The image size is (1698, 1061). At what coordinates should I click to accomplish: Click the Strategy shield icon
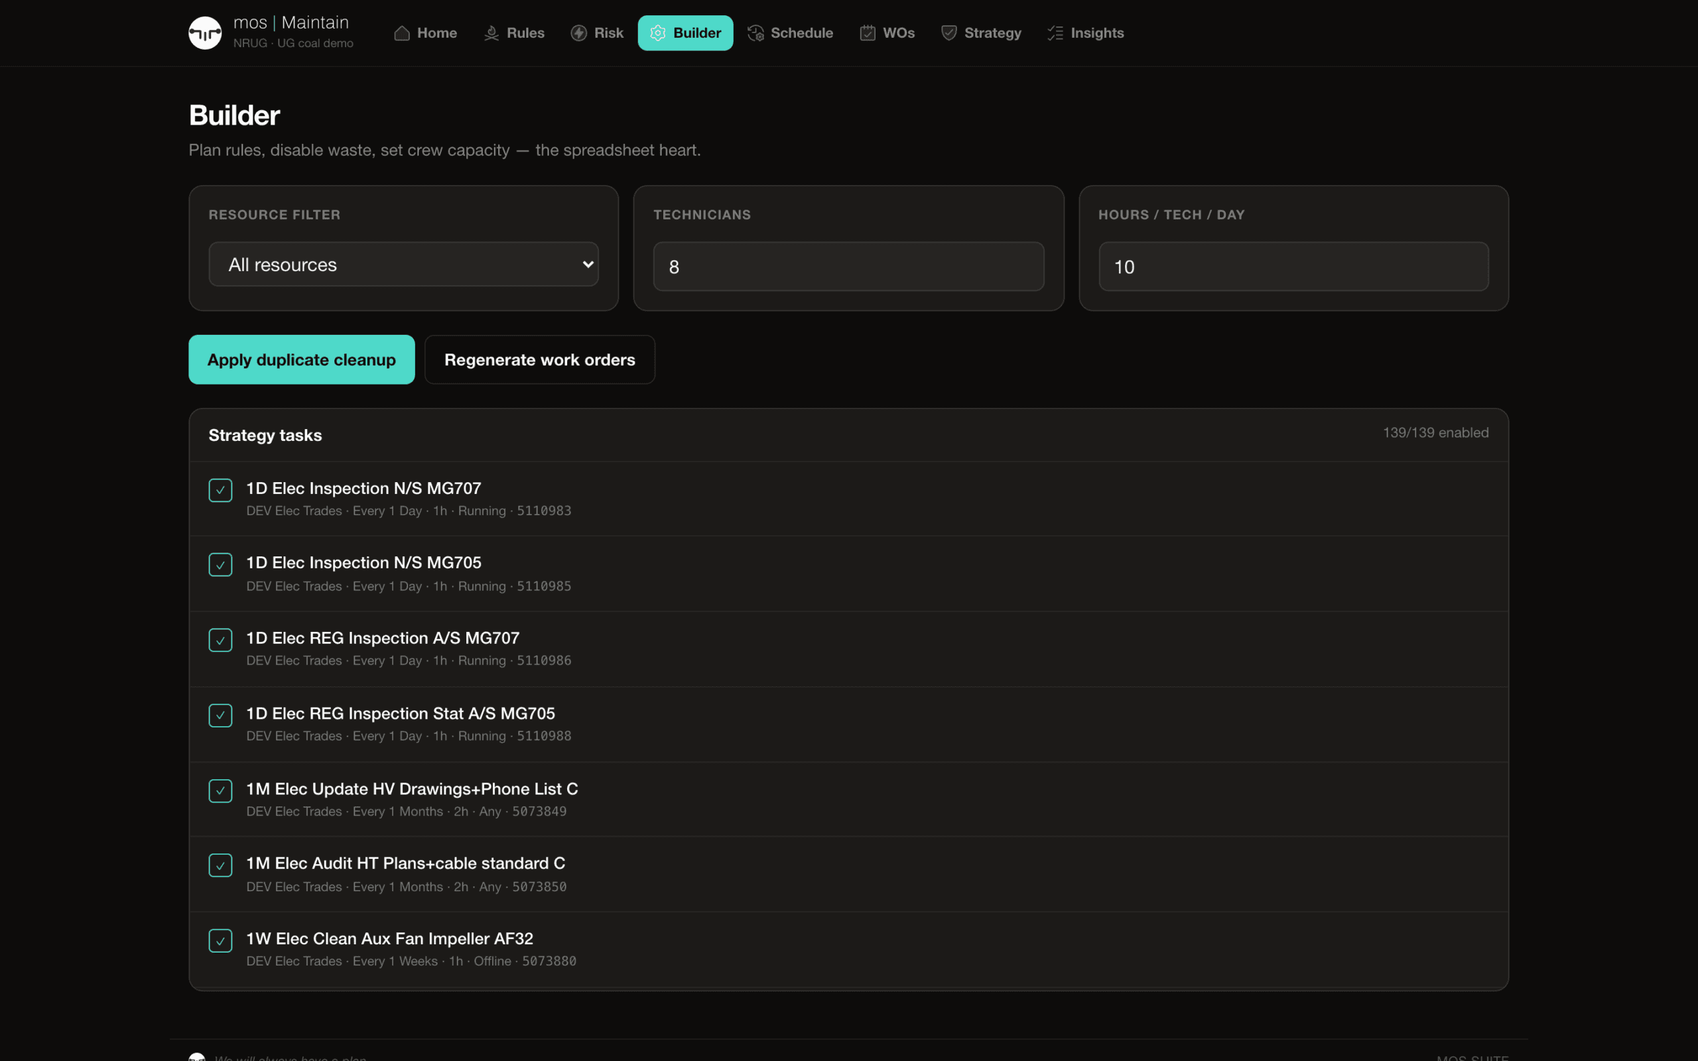[949, 33]
